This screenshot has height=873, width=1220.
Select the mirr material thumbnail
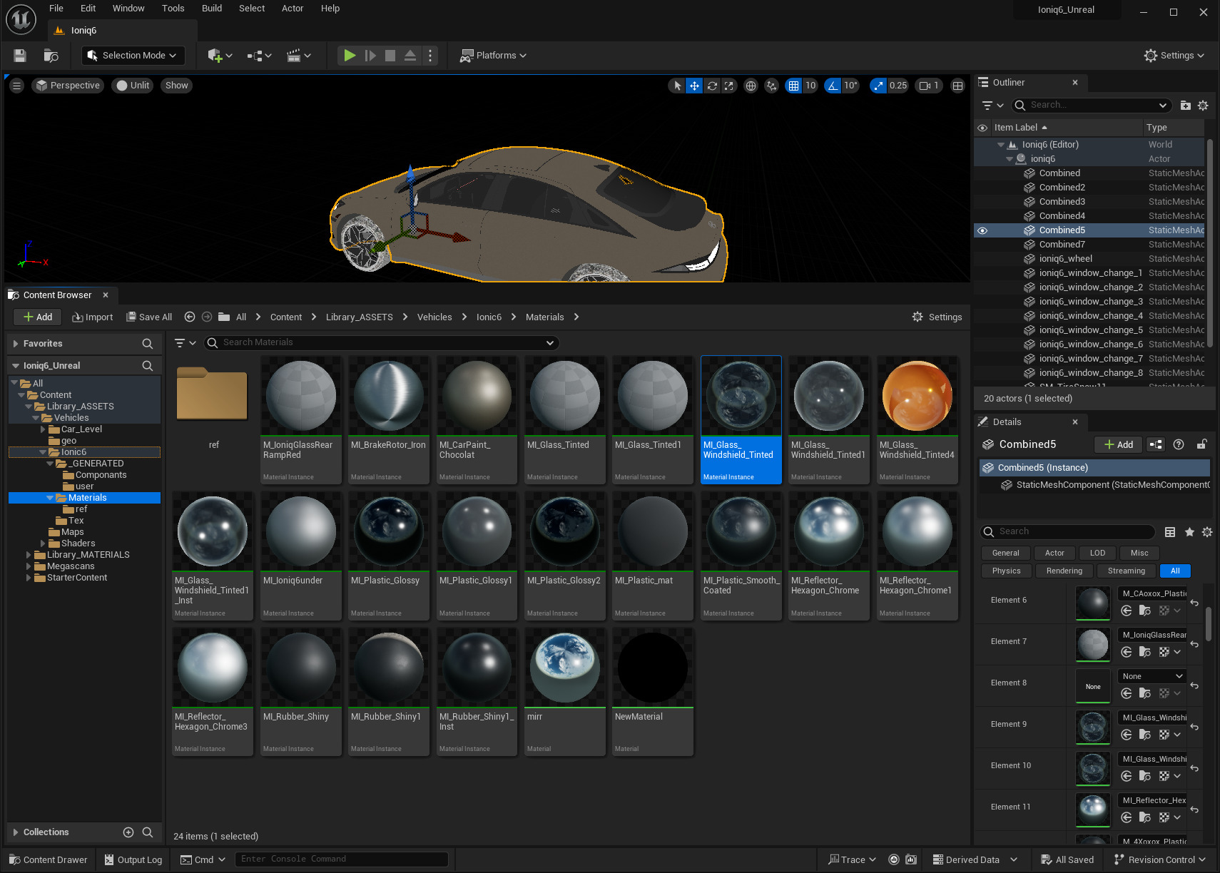pyautogui.click(x=564, y=692)
